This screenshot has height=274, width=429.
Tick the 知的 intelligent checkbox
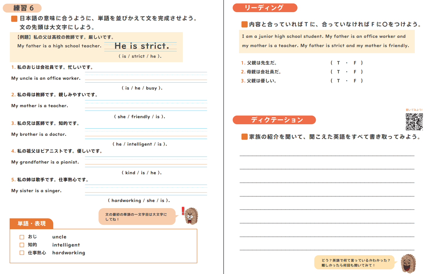(x=22, y=245)
